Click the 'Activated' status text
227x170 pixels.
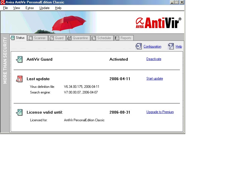tap(119, 59)
